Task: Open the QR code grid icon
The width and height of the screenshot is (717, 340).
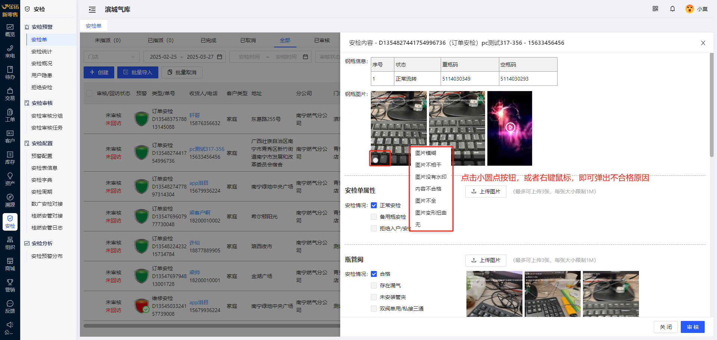Action: click(x=655, y=9)
